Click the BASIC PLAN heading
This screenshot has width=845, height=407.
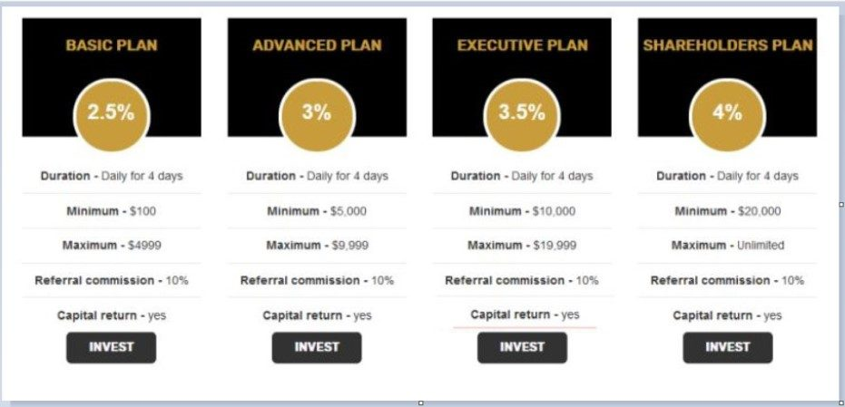coord(111,45)
